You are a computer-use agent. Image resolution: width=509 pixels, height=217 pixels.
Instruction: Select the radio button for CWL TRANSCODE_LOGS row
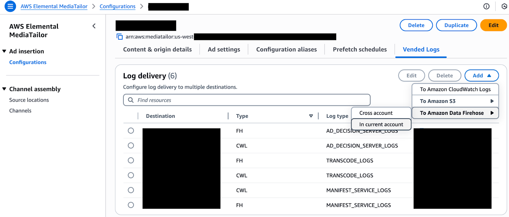click(x=131, y=175)
